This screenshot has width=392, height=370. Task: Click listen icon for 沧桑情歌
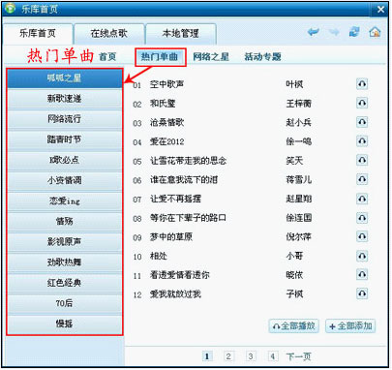click(x=362, y=122)
